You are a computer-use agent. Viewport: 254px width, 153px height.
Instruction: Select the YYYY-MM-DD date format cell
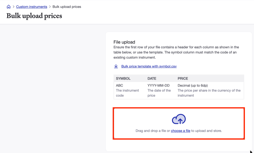click(x=158, y=86)
